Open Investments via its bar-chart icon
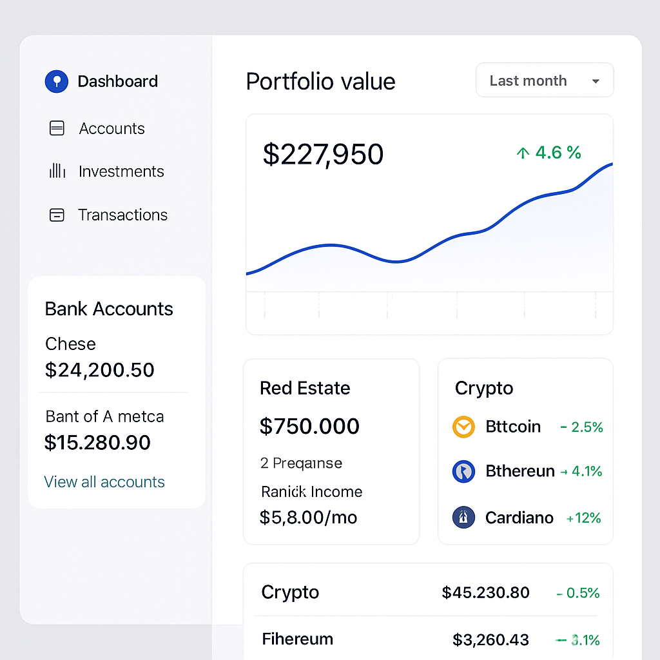The height and width of the screenshot is (660, 660). click(x=57, y=171)
